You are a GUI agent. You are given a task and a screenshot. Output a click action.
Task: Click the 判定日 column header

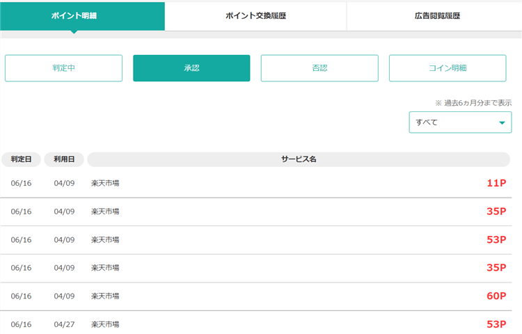coord(21,159)
